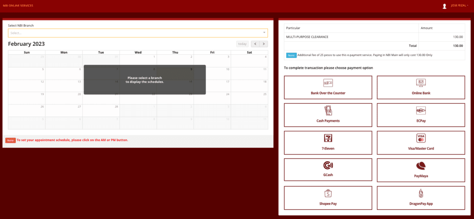
Task: Go to the previous calendar month
Action: (256, 44)
